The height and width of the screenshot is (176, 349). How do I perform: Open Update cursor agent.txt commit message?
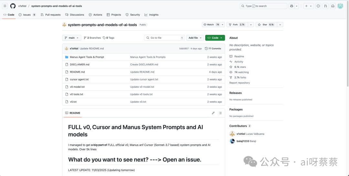click(144, 79)
